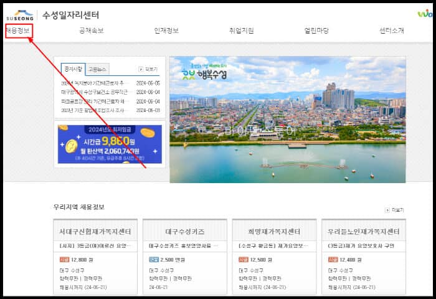
Task: Open the 서대구신협재가복지센터 job card
Action: click(x=95, y=257)
